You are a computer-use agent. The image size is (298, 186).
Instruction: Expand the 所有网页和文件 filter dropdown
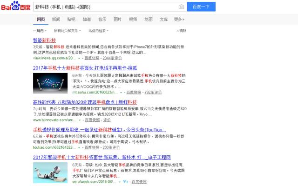coord(68,31)
